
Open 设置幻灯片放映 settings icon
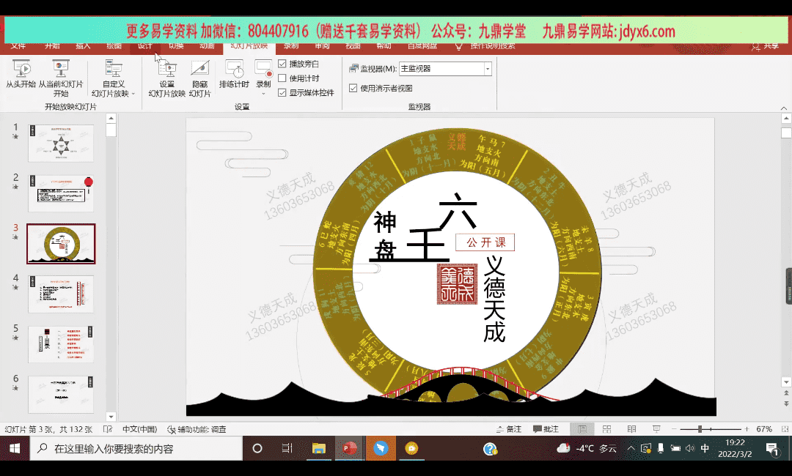coord(167,70)
